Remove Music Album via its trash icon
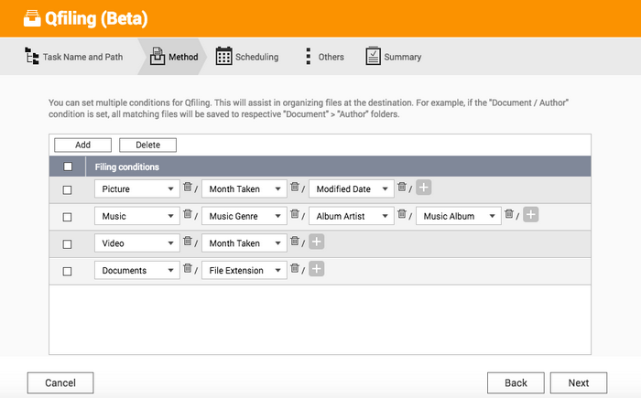The height and width of the screenshot is (398, 641). pos(509,214)
